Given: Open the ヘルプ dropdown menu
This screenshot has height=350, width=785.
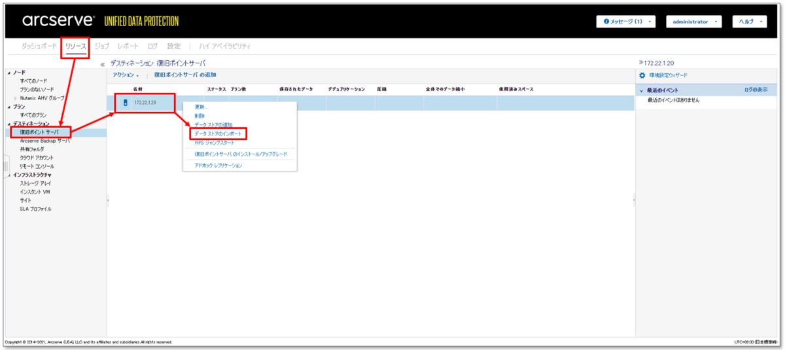Looking at the screenshot, I should click(x=750, y=22).
